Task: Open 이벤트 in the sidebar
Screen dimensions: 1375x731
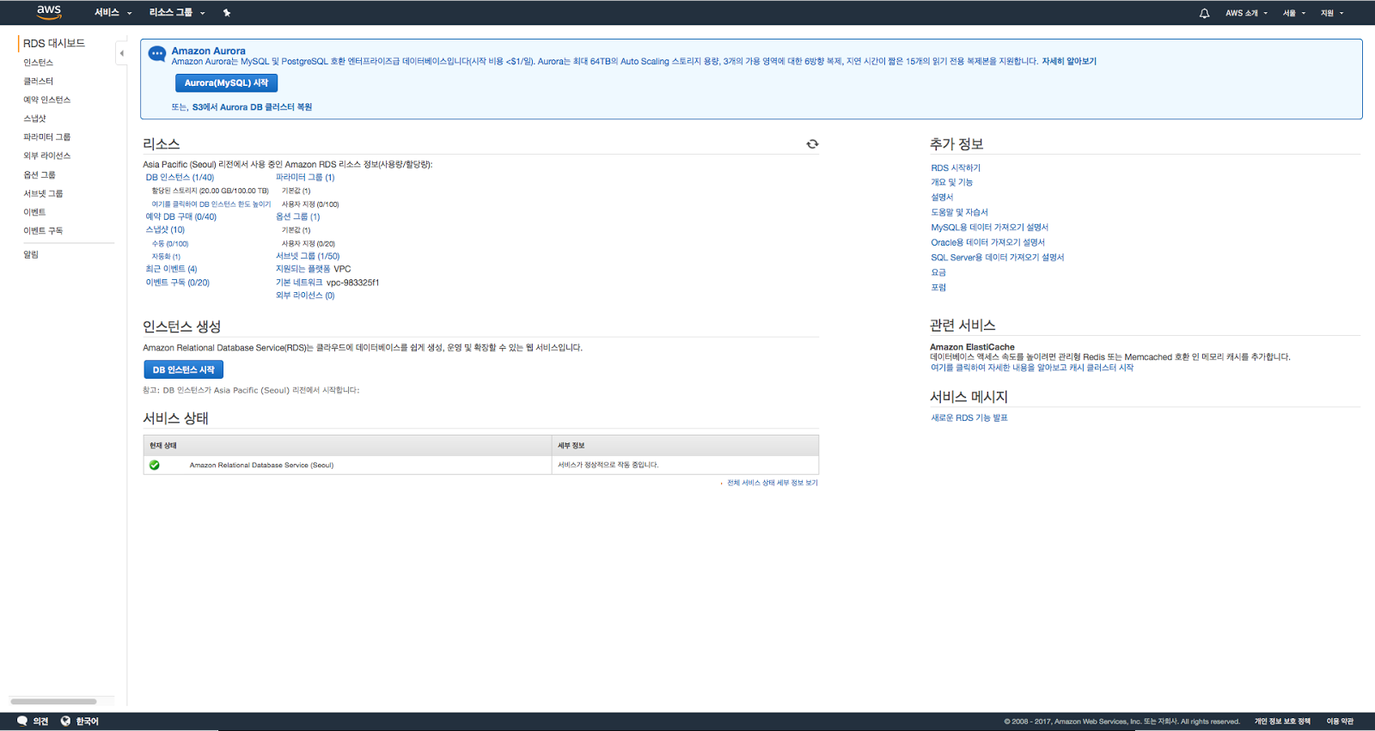Action: 34,212
